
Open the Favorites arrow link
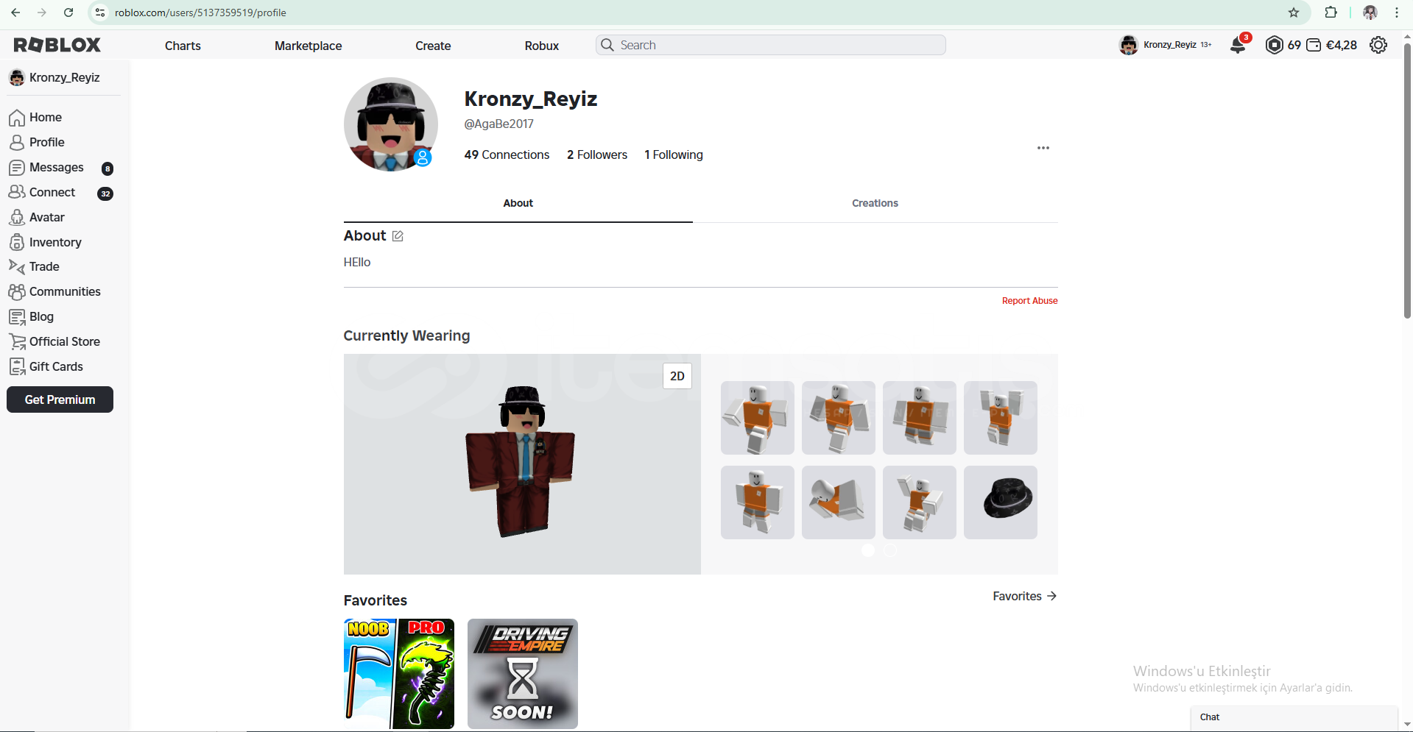pos(1024,596)
